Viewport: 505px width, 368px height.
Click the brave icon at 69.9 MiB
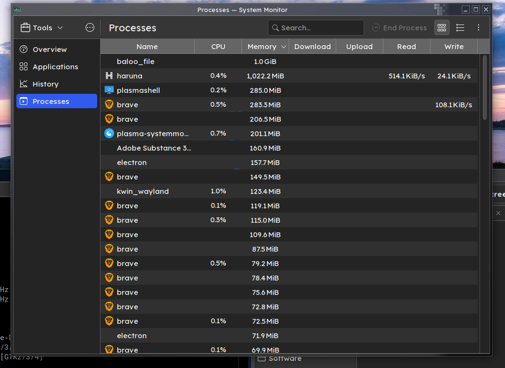pyautogui.click(x=109, y=349)
